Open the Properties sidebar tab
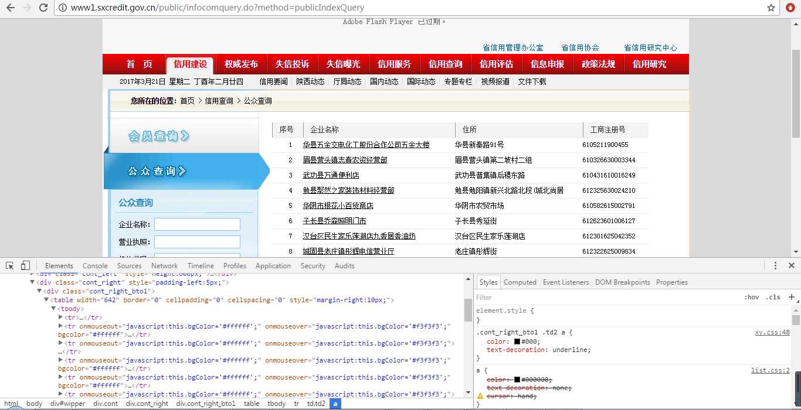Viewport: 801px width, 410px height. point(671,282)
